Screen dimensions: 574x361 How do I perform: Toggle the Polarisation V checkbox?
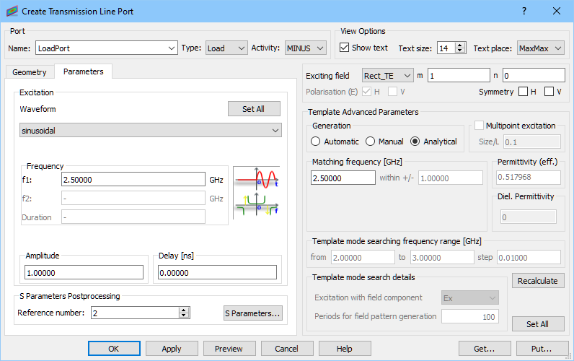tap(392, 92)
